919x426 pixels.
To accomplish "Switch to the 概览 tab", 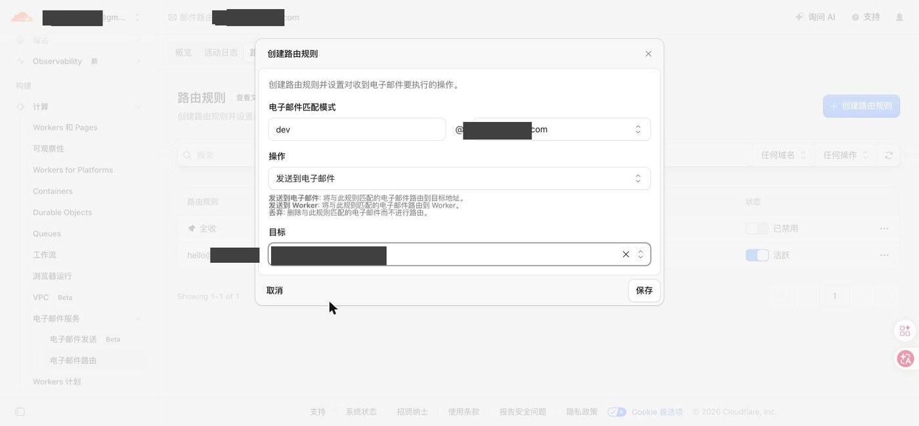I will tap(183, 52).
